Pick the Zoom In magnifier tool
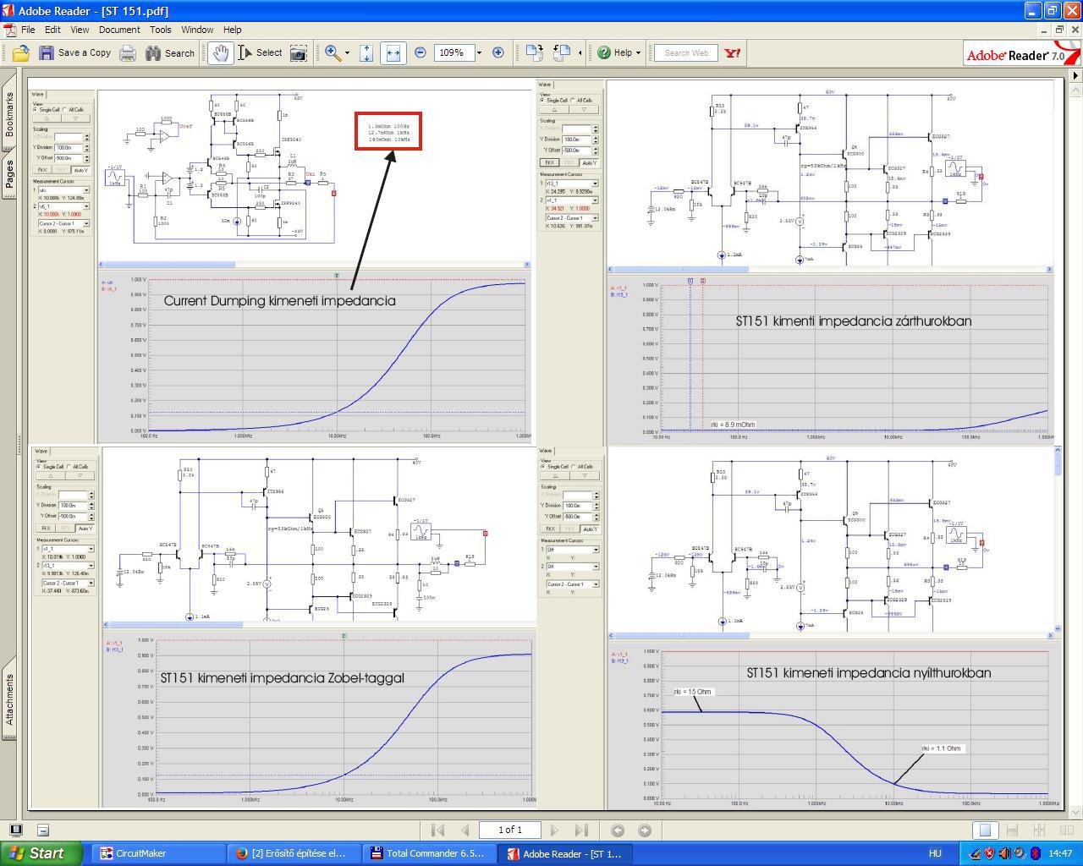Screen dimensions: 1083x866 tap(333, 53)
